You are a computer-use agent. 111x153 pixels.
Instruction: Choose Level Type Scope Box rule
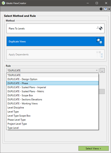pyautogui.click(x=53, y=116)
